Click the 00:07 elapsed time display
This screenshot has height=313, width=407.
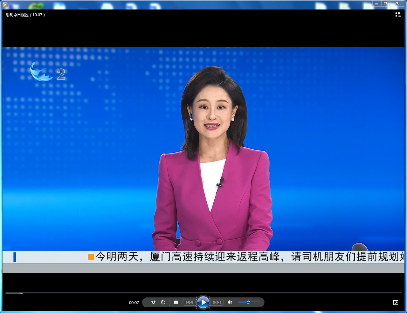pos(134,303)
